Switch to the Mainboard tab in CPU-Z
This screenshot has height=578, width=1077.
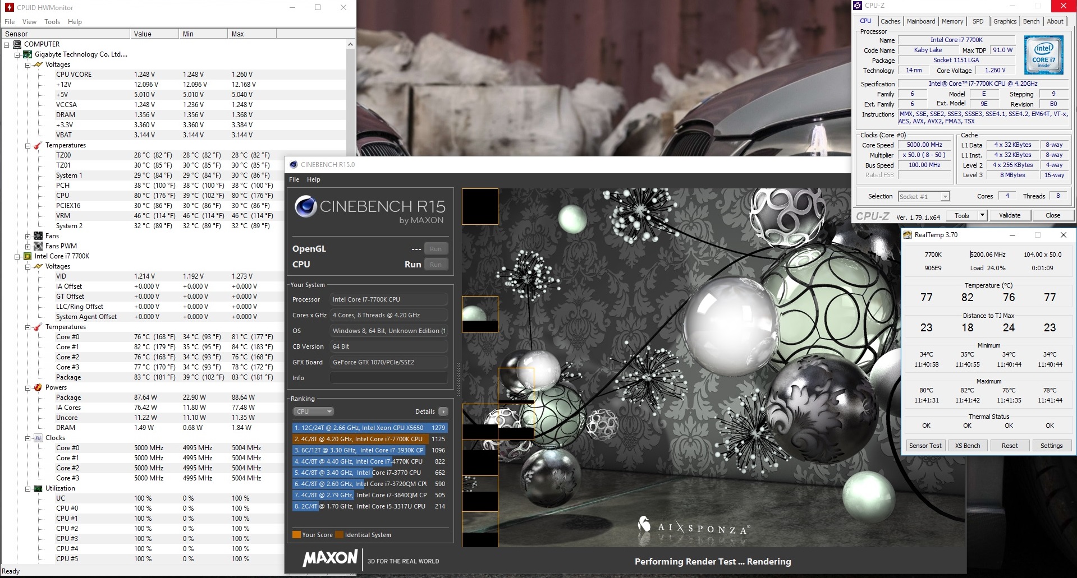click(921, 21)
